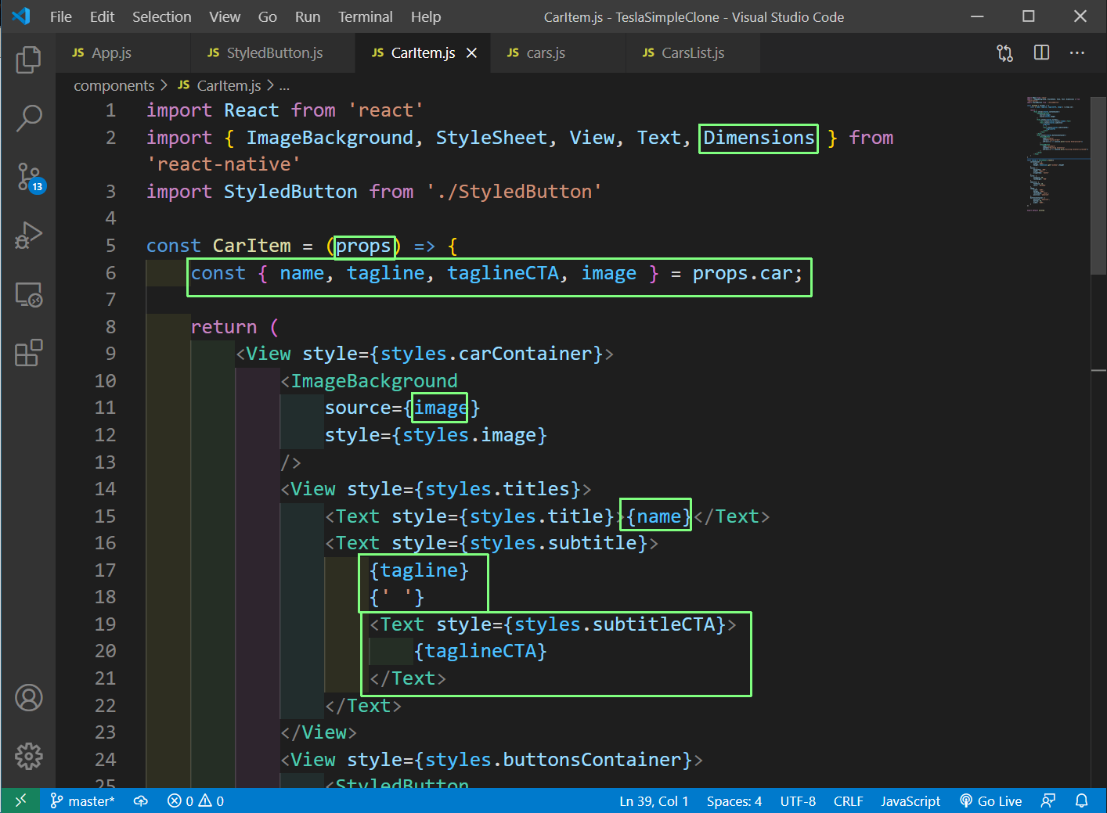Click line number 5 in gutter
1107x813 pixels.
tap(110, 246)
